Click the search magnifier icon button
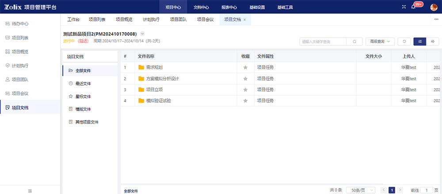 [x=354, y=41]
